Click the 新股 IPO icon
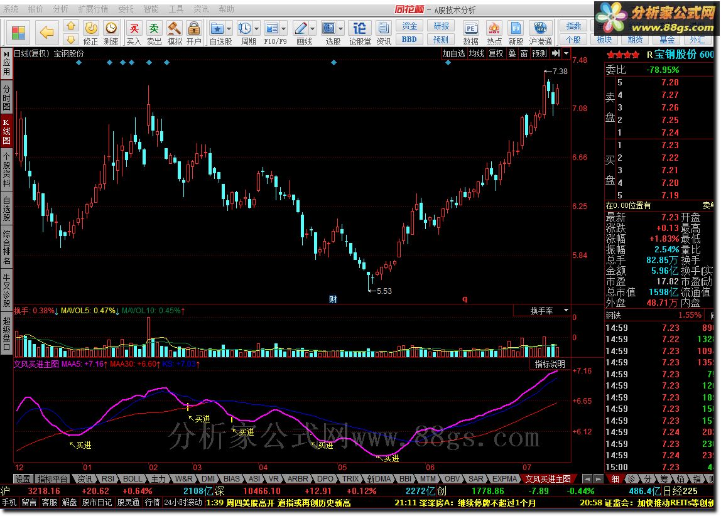This screenshot has width=721, height=516. (516, 28)
